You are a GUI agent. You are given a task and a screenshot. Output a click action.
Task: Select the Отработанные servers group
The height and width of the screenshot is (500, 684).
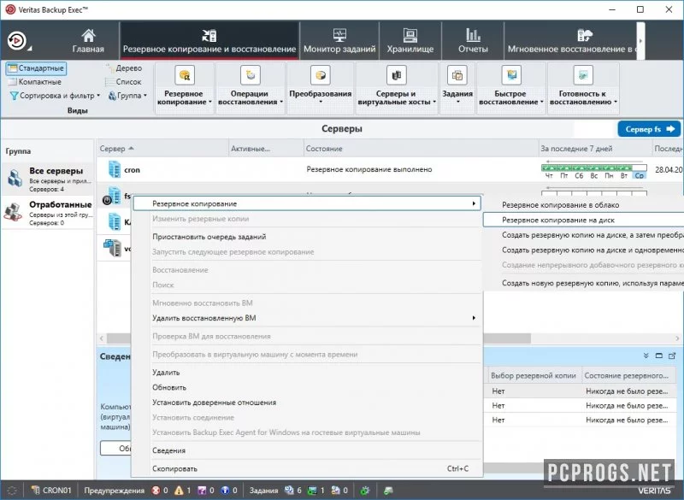pos(47,213)
